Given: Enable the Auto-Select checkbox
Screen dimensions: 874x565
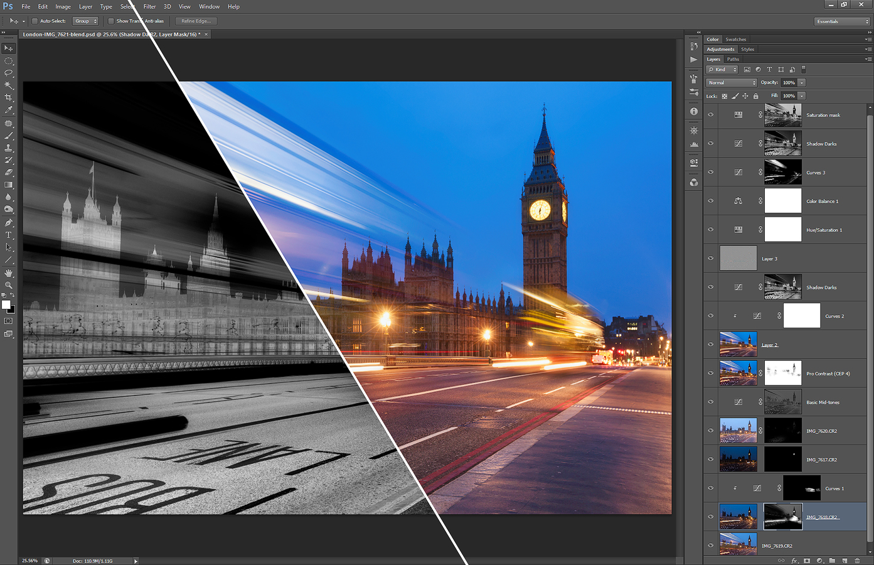Looking at the screenshot, I should tap(35, 21).
